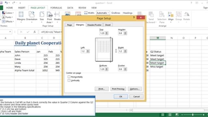Open the HOME ribbon tab

(9, 8)
